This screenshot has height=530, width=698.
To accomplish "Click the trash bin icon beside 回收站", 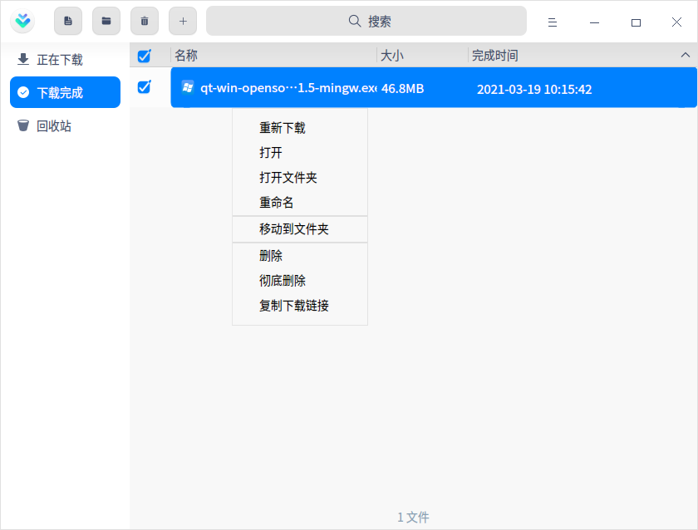I will pyautogui.click(x=23, y=125).
